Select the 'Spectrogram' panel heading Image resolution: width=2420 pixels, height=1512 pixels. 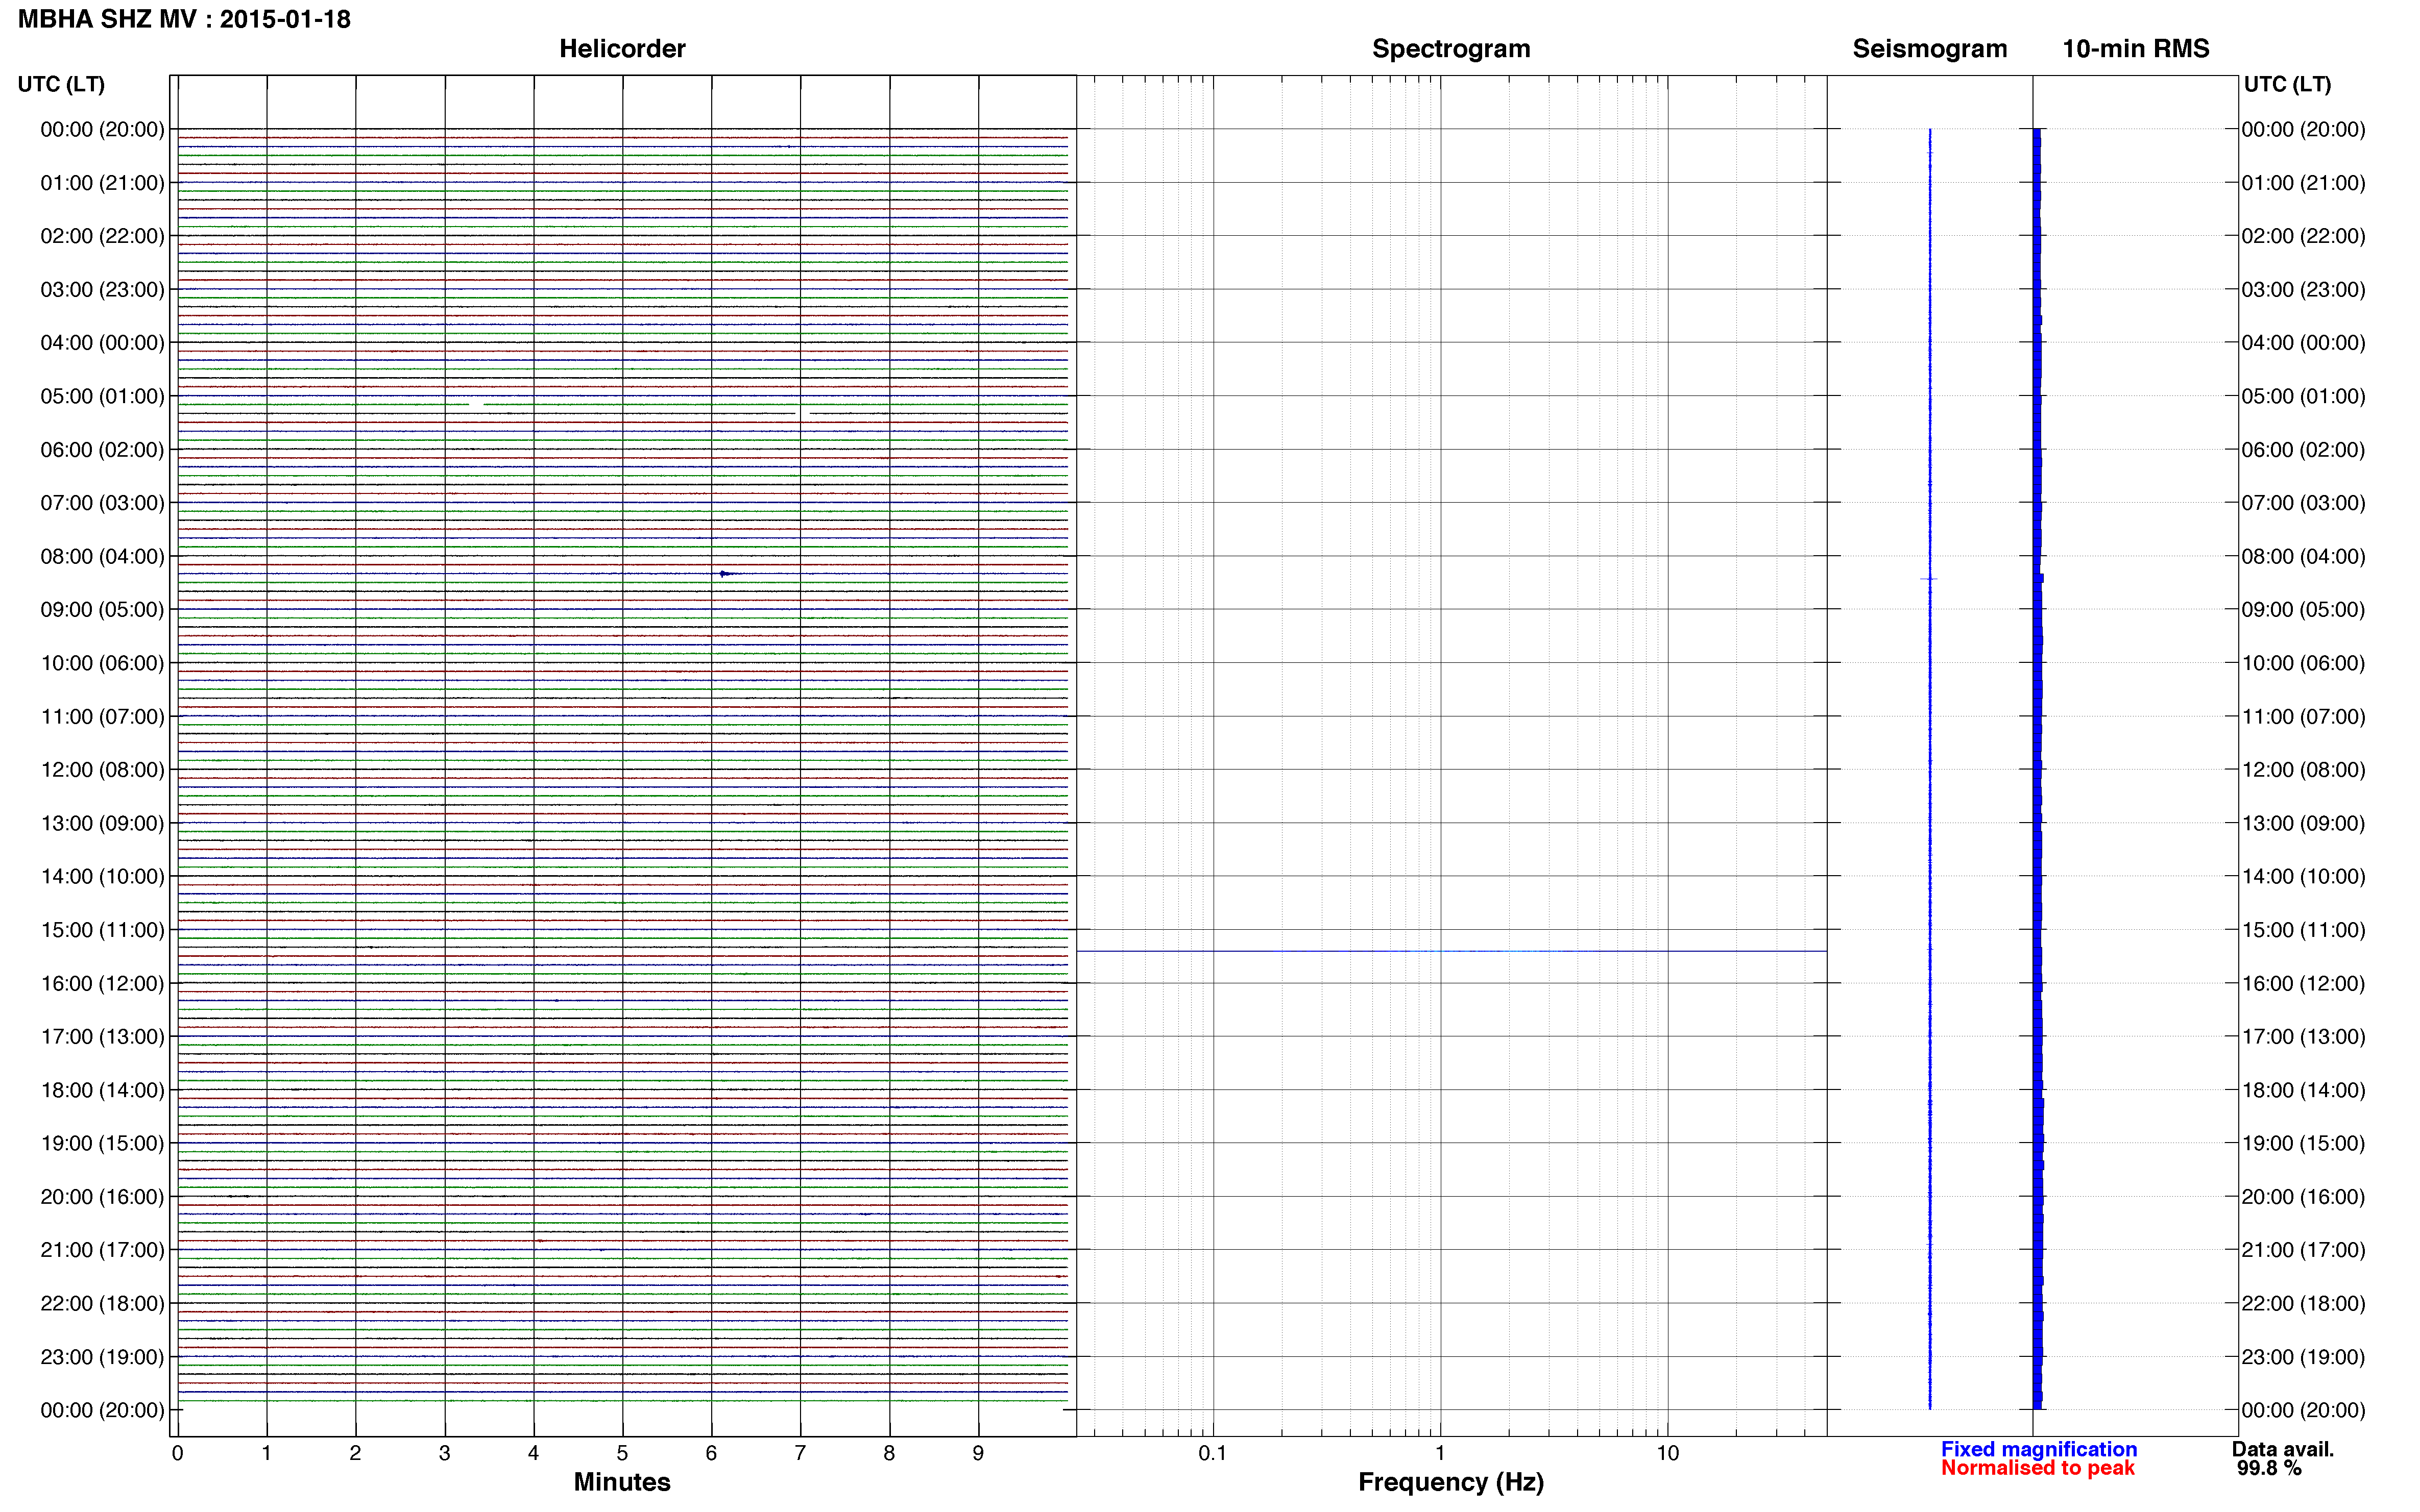click(x=1450, y=49)
